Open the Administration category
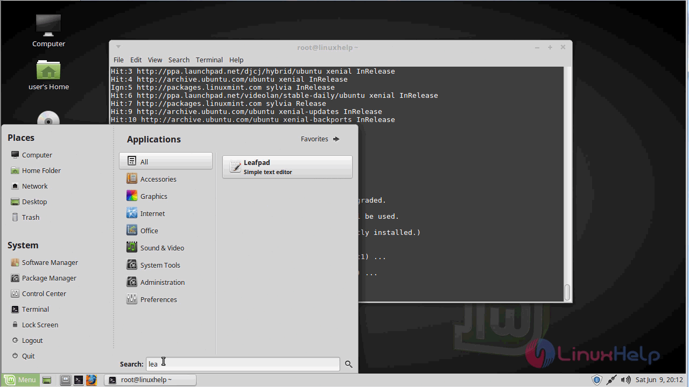 tap(166, 282)
